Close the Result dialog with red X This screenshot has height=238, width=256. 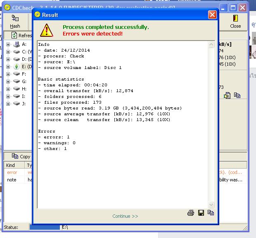click(212, 15)
